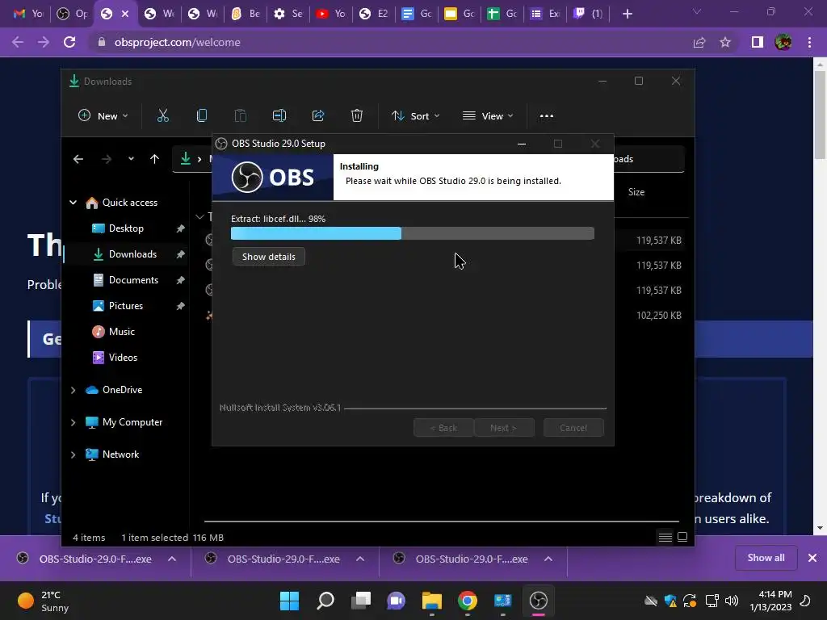Open a new Chrome tab
The width and height of the screenshot is (827, 620).
627,14
